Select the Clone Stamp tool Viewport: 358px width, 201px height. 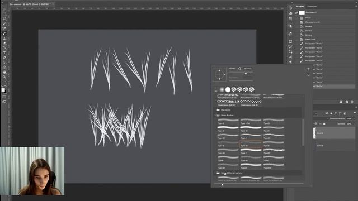4,38
